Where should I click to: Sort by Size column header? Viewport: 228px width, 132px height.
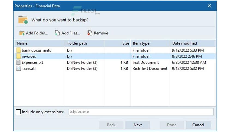[x=117, y=43]
